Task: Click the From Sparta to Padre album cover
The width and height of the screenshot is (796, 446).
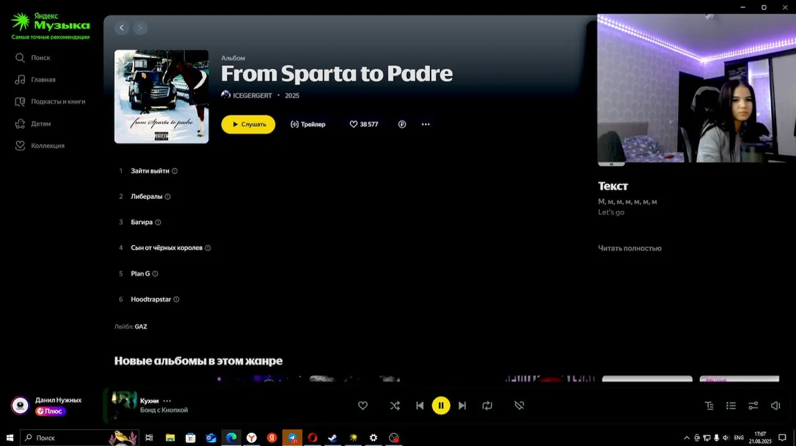Action: click(x=161, y=97)
